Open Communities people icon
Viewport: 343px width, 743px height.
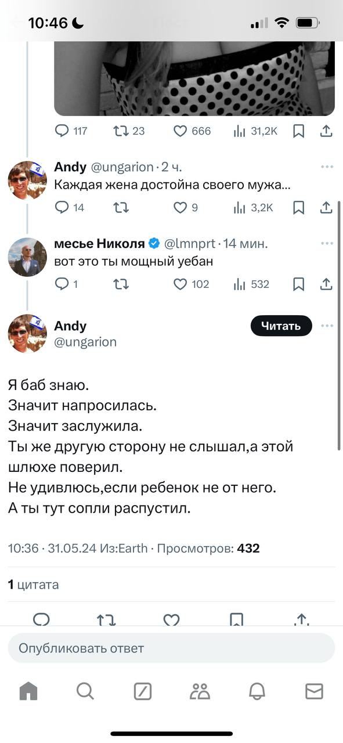(200, 691)
